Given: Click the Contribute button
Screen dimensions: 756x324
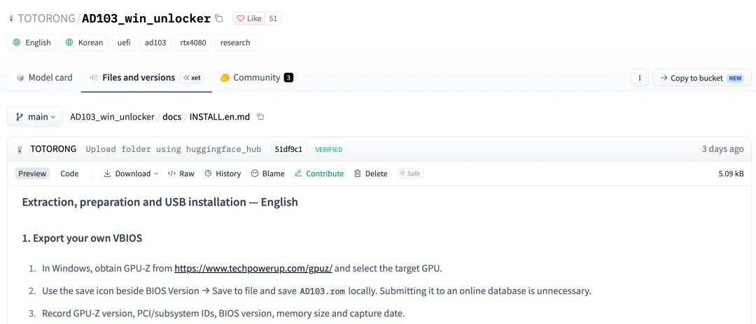Looking at the screenshot, I should pyautogui.click(x=319, y=174).
